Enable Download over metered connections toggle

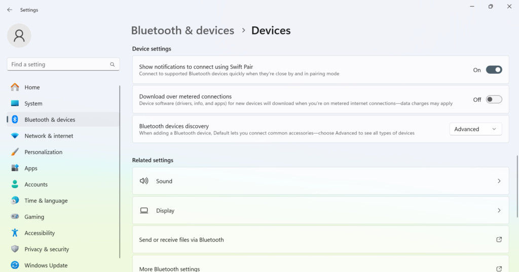point(494,100)
